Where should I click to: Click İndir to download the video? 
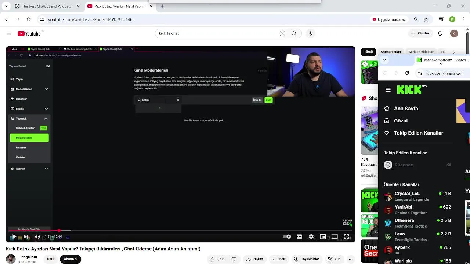279,259
